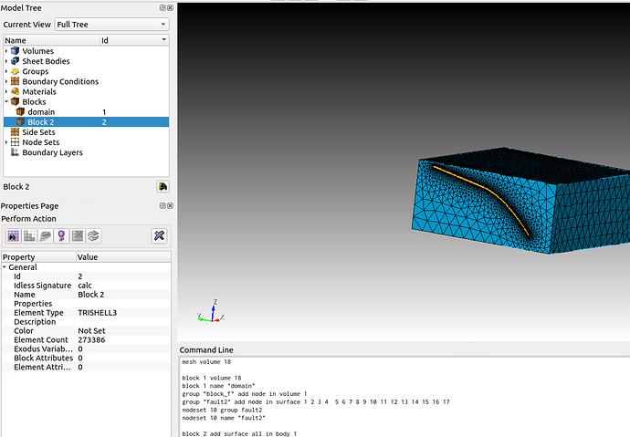Collapse the General properties section
Viewport: 630px width, 437px height.
click(5, 267)
